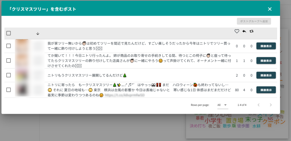Click the reply arrow column header icon

(244, 31)
